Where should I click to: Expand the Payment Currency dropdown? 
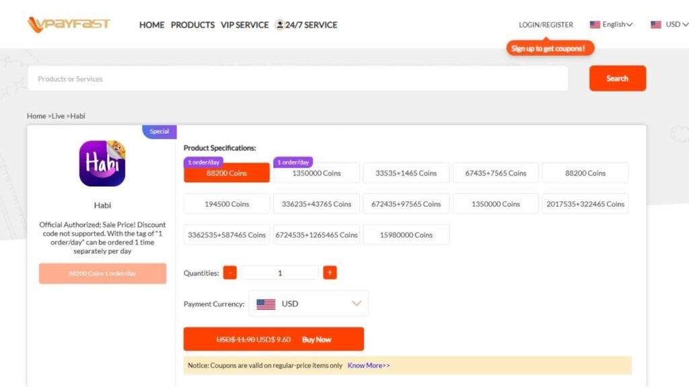(x=357, y=303)
